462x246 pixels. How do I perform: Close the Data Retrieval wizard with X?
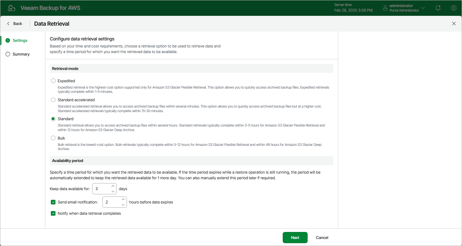454,24
